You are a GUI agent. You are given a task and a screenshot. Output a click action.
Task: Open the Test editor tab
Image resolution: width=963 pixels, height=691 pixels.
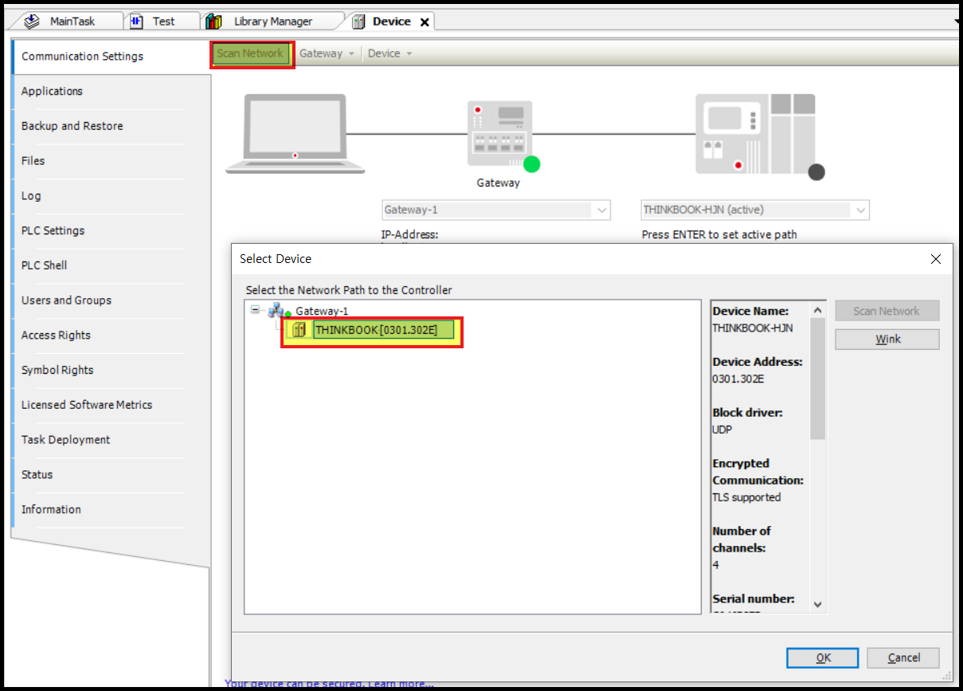163,22
